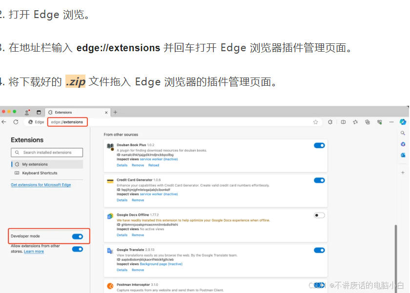410x293 pixels.
Task: Click the Google Docs Offline icon
Action: 110,216
